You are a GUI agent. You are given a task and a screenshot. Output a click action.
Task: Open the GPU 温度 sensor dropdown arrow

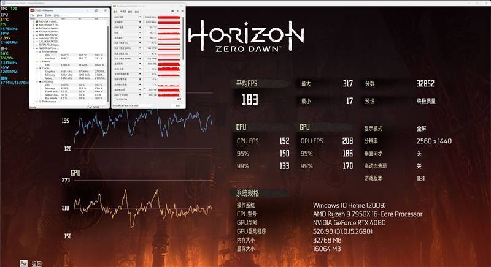pos(140,28)
